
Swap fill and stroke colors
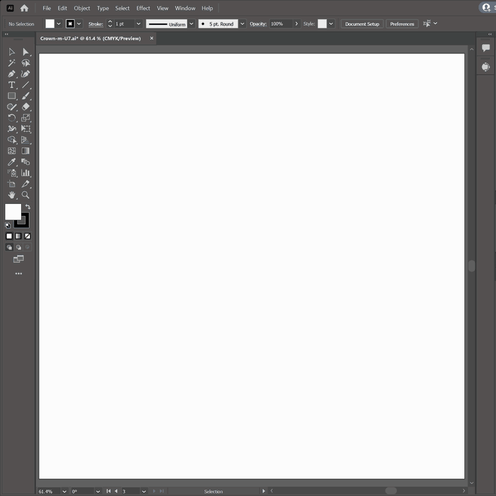28,206
